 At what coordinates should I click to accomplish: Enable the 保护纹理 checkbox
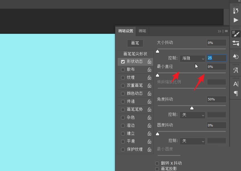click(123, 149)
